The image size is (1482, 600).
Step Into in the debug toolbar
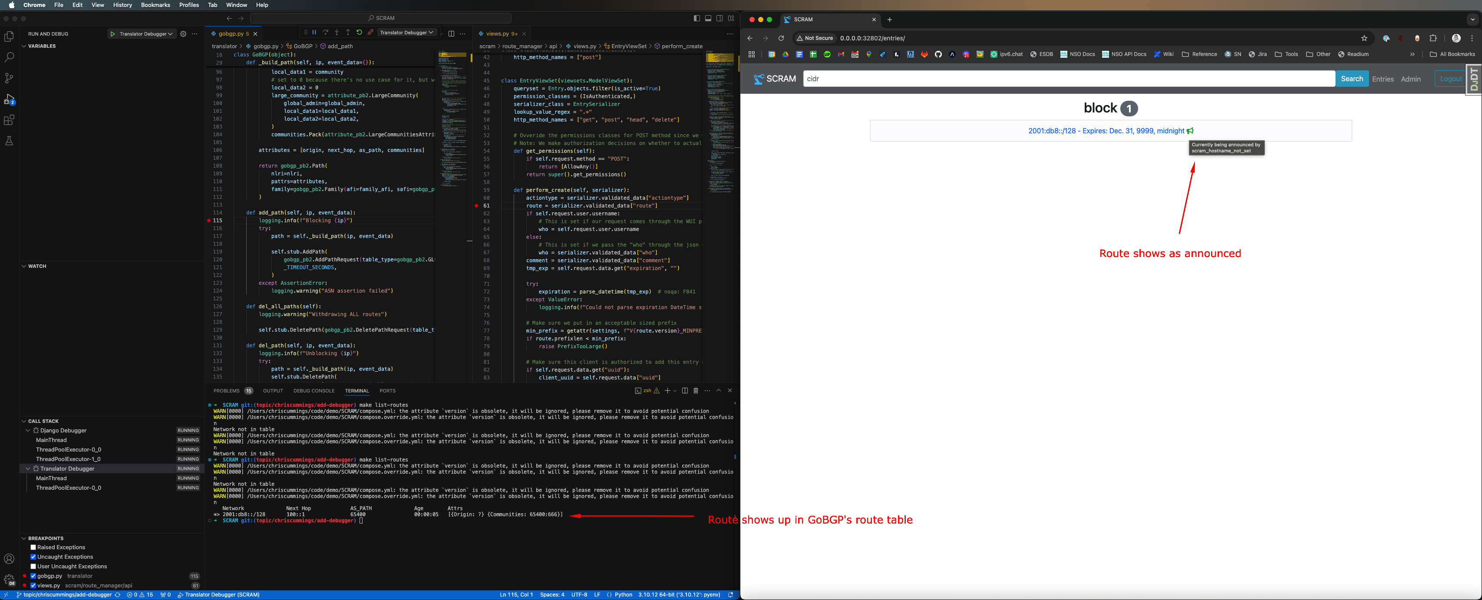coord(337,32)
